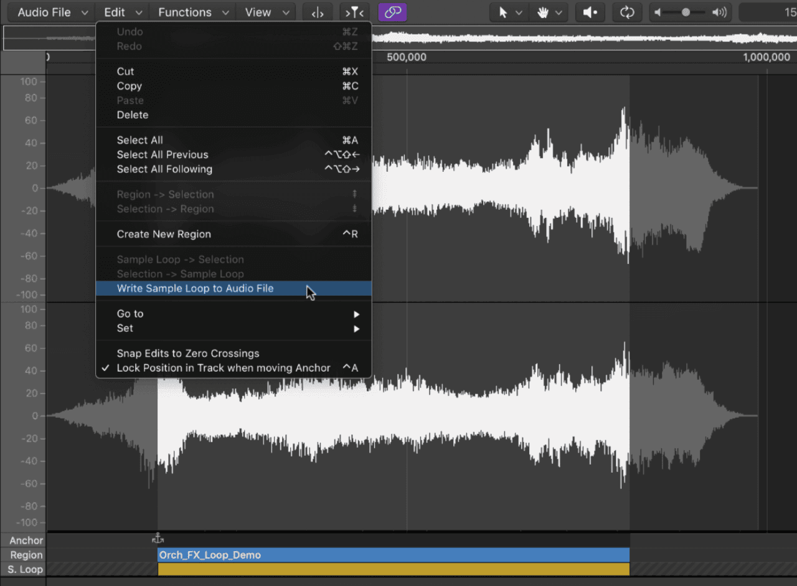Choose Select All Previous
Image resolution: width=797 pixels, height=586 pixels.
coord(233,154)
